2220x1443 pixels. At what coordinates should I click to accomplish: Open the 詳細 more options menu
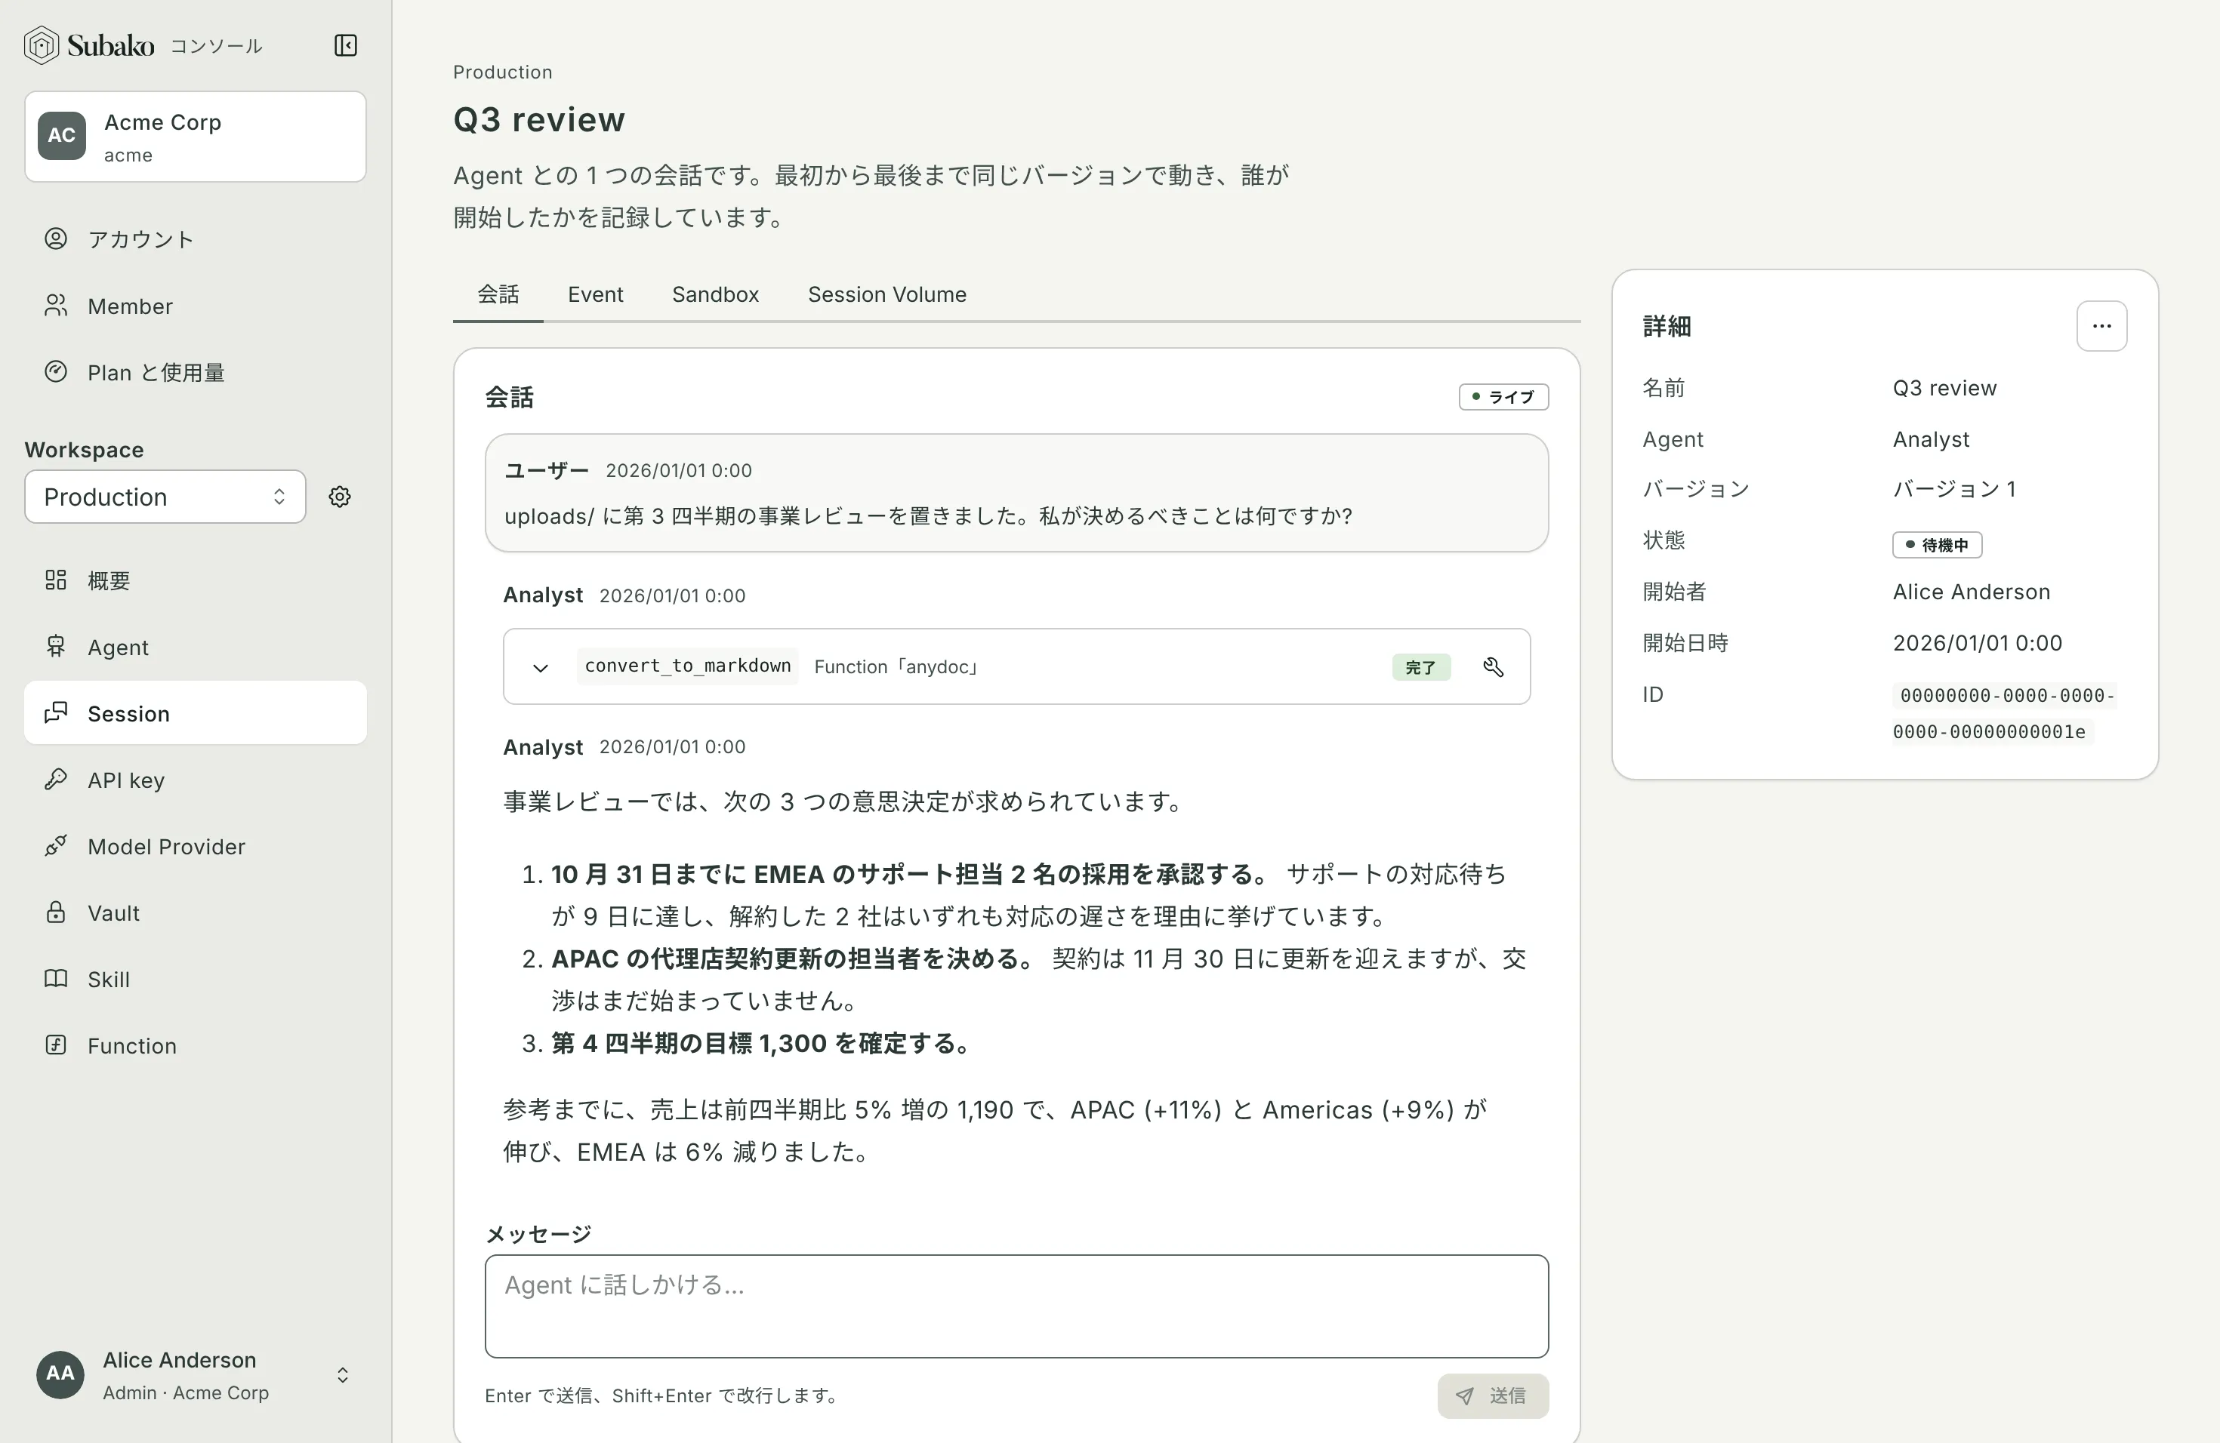(x=2101, y=326)
